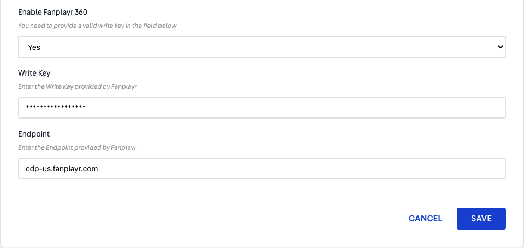Click the "Endpoint" field label
The width and height of the screenshot is (524, 248).
click(x=34, y=134)
